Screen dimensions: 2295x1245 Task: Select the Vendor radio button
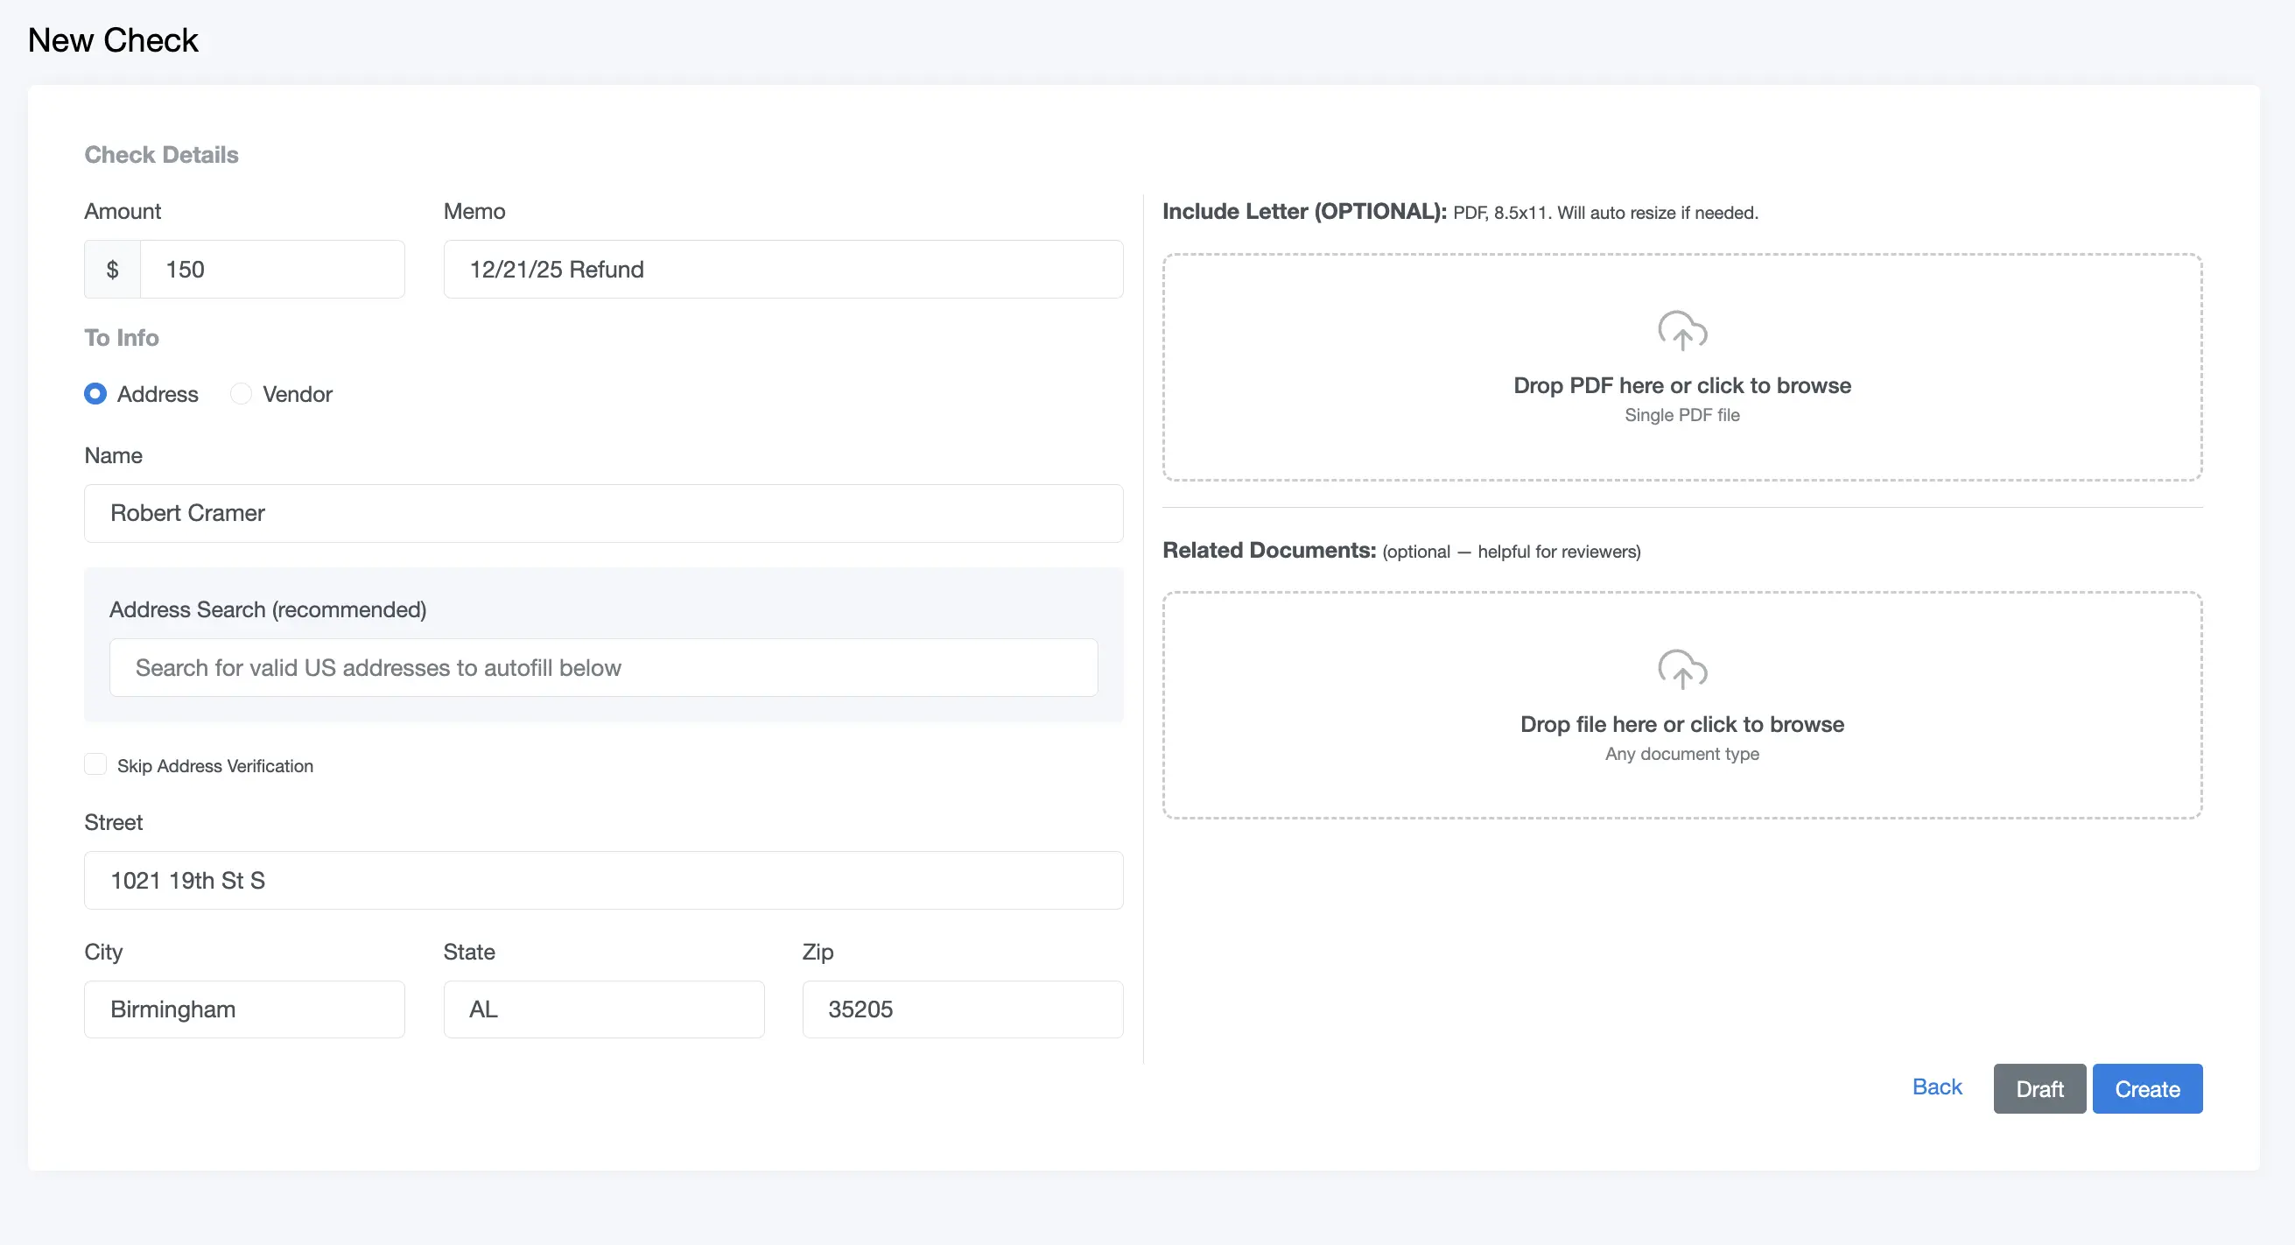coord(241,394)
